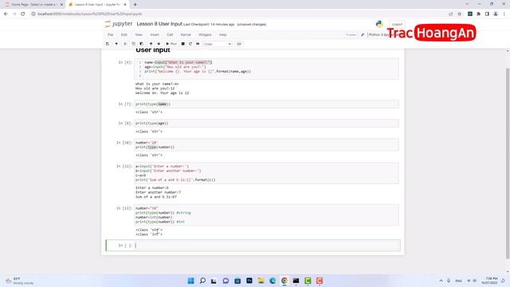Open the Cell menu
Screen dimensions: 510x287
(x=170, y=34)
